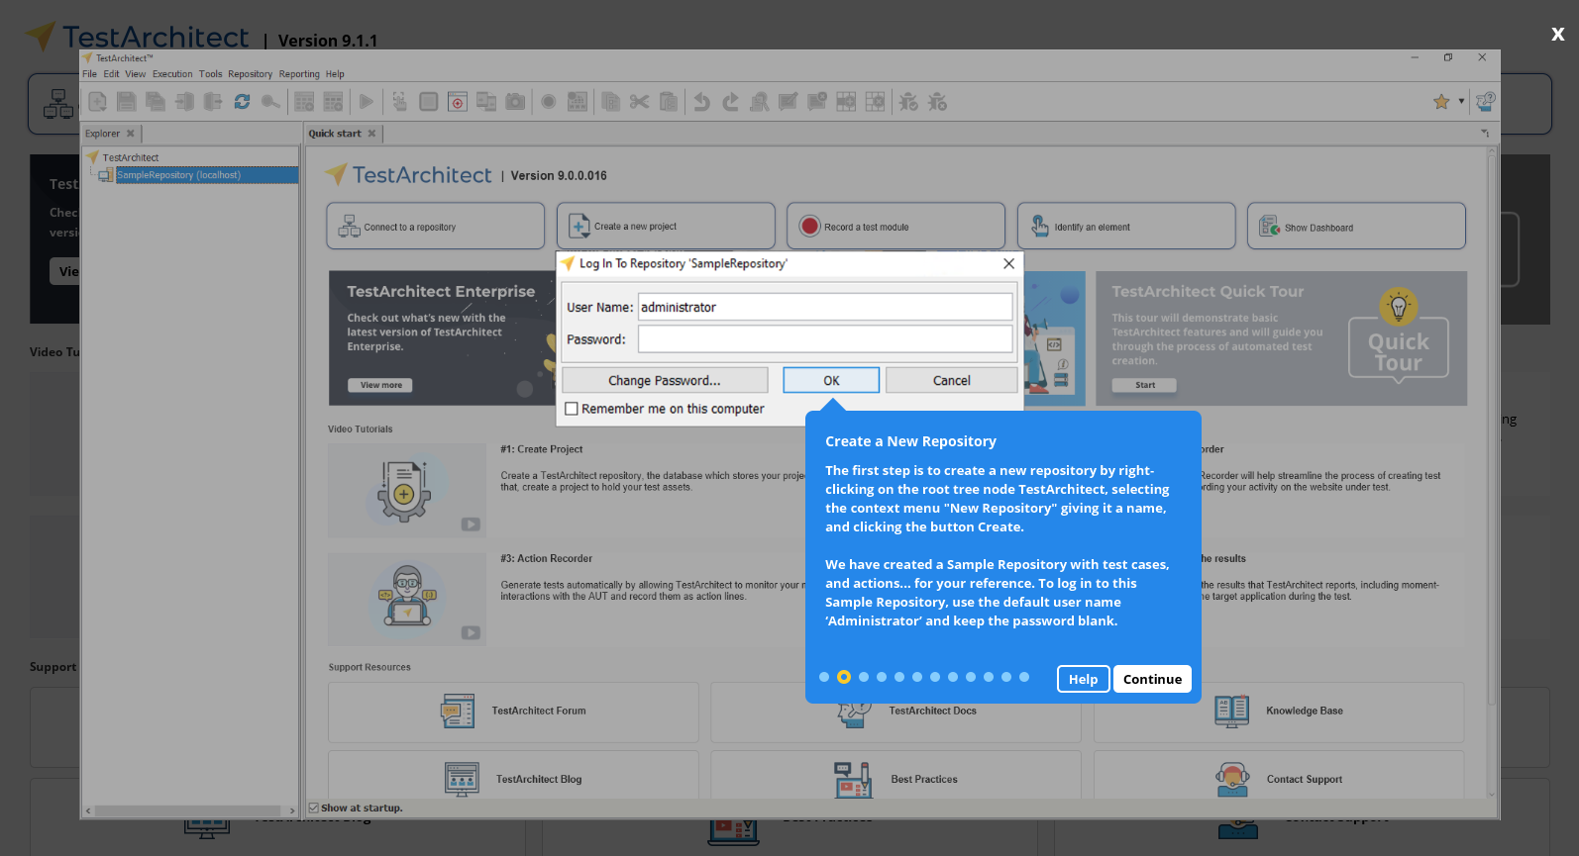
Task: Click the Change Password... button
Action: tap(665, 380)
